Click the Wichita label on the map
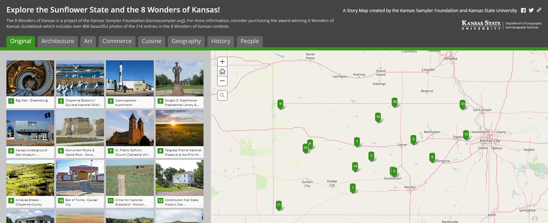Screen dimensions: 548x223 [410, 187]
